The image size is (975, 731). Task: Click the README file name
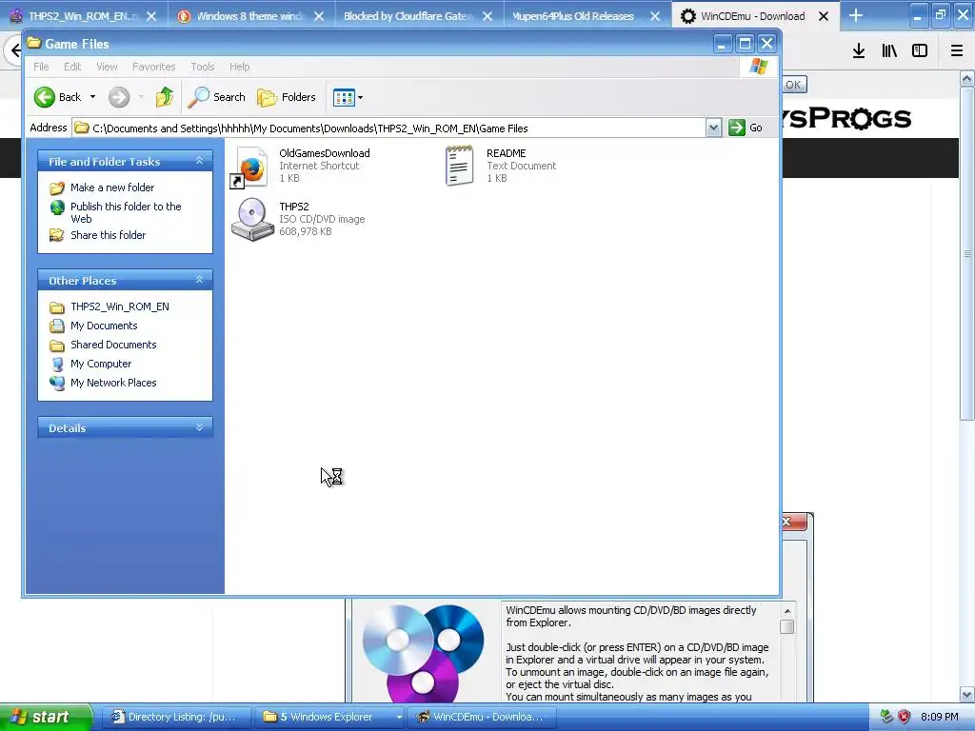tap(507, 153)
